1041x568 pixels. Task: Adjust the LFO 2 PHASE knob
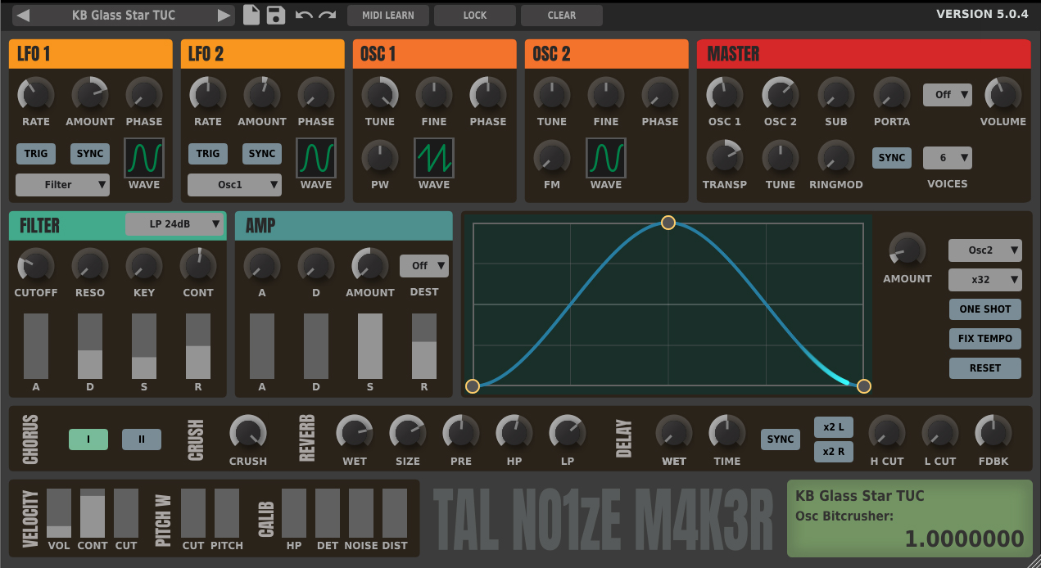pos(316,95)
